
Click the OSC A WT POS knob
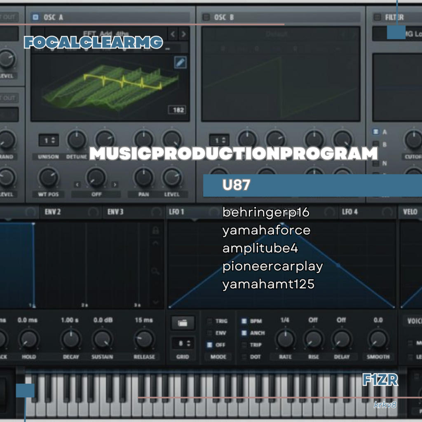tap(49, 178)
